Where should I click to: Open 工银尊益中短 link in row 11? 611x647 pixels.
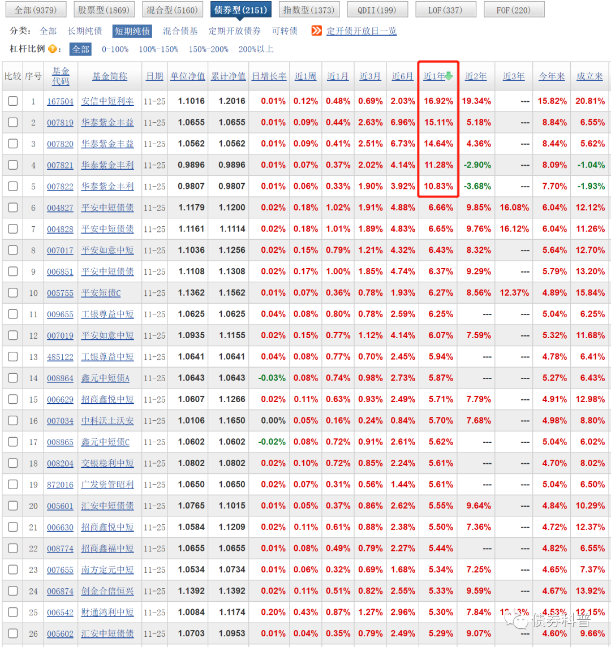point(107,314)
